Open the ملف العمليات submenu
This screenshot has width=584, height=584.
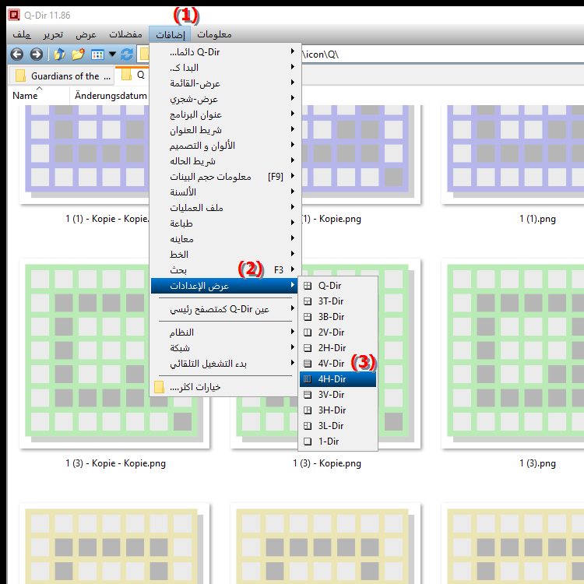(224, 208)
